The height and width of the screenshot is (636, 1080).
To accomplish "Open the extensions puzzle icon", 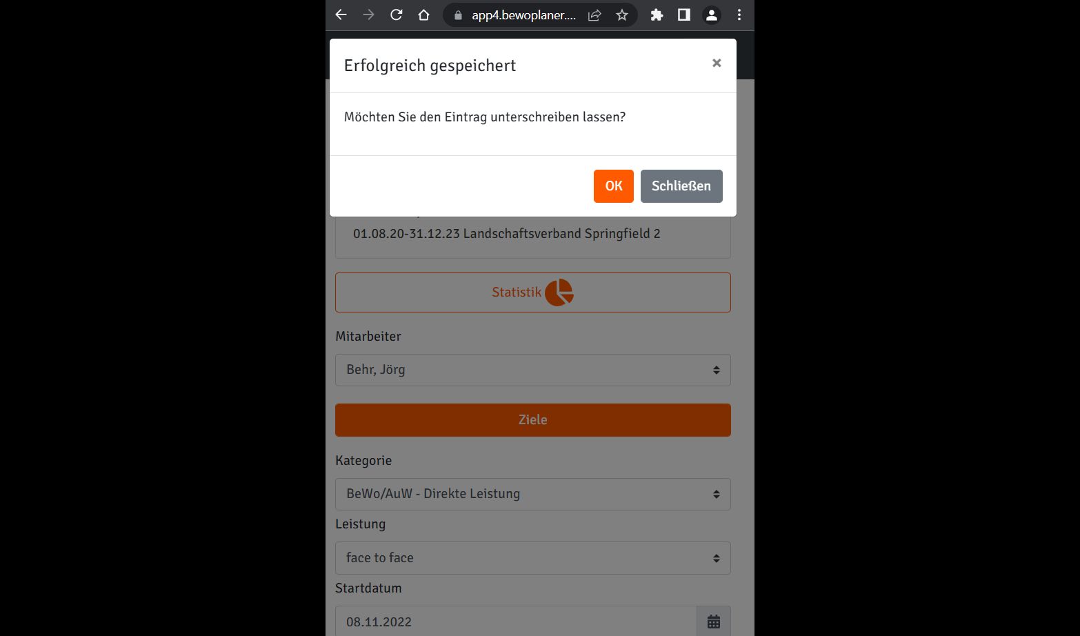I will point(657,14).
